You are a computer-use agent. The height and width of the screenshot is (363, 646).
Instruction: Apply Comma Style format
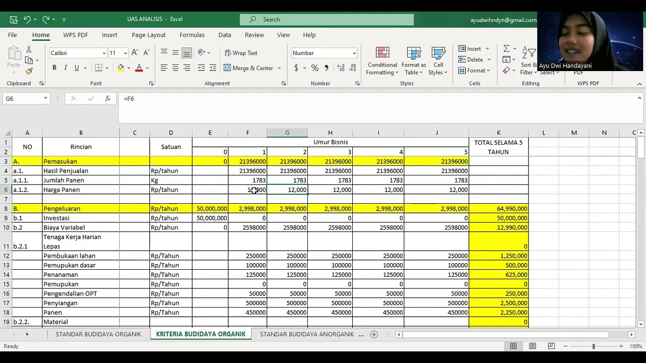click(x=327, y=68)
